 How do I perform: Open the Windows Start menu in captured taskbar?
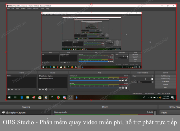[9, 97]
